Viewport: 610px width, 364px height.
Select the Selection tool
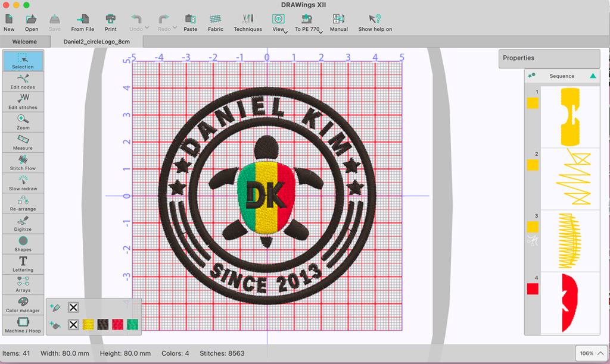pyautogui.click(x=23, y=61)
